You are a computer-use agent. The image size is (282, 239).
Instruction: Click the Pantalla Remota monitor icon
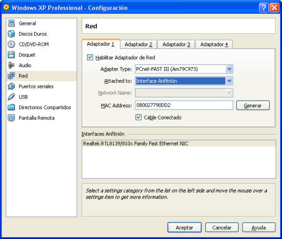point(11,118)
